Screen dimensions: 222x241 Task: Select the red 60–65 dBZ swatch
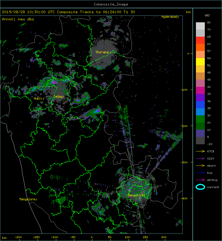point(200,40)
